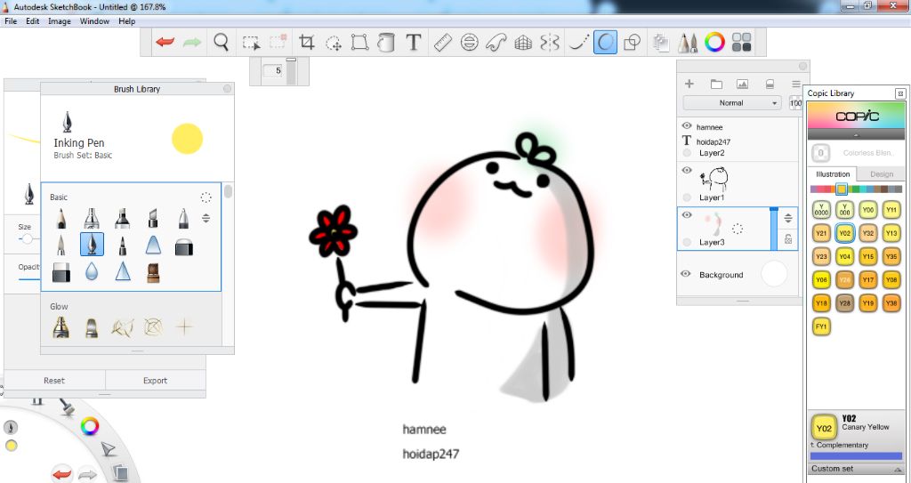Image resolution: width=911 pixels, height=483 pixels.
Task: Click the green Redo arrow in toolbar
Action: [192, 43]
